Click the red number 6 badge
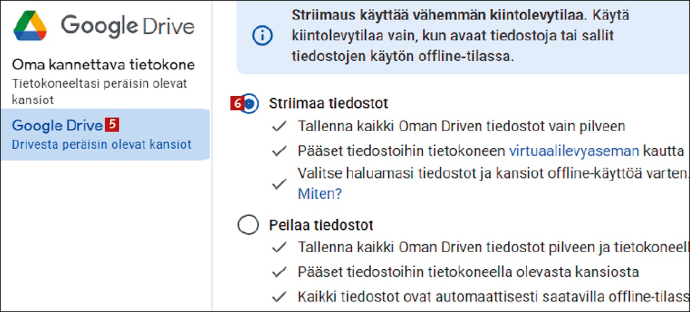This screenshot has height=312, width=690. coord(237,104)
